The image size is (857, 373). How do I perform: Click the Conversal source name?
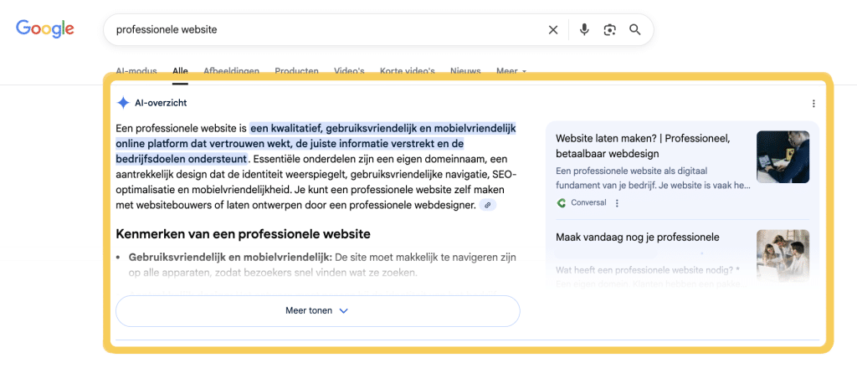[588, 202]
